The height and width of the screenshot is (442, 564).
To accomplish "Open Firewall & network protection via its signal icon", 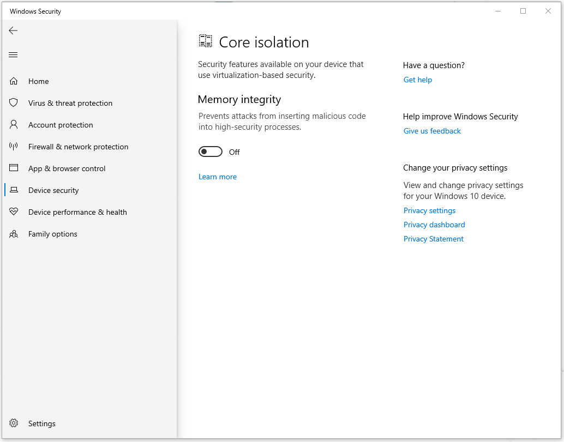I will click(x=14, y=146).
